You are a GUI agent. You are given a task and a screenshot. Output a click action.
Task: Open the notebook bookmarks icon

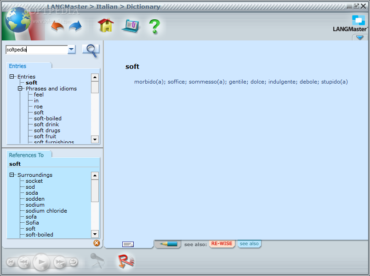point(131,26)
